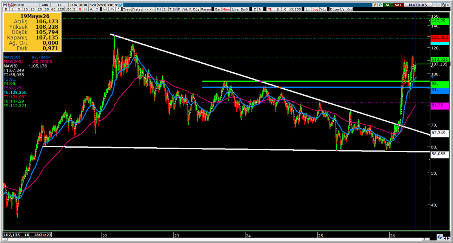This screenshot has width=453, height=243.
Task: Click the Düzen layout button
Action: click(334, 9)
